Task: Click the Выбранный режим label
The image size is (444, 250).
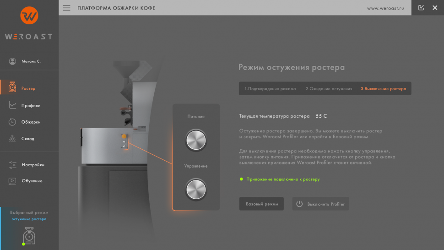Action: pos(29,212)
